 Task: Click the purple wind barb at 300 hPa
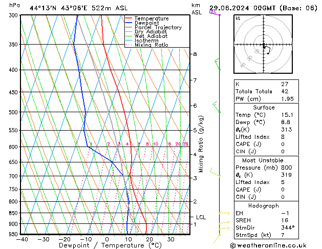(x=214, y=13)
